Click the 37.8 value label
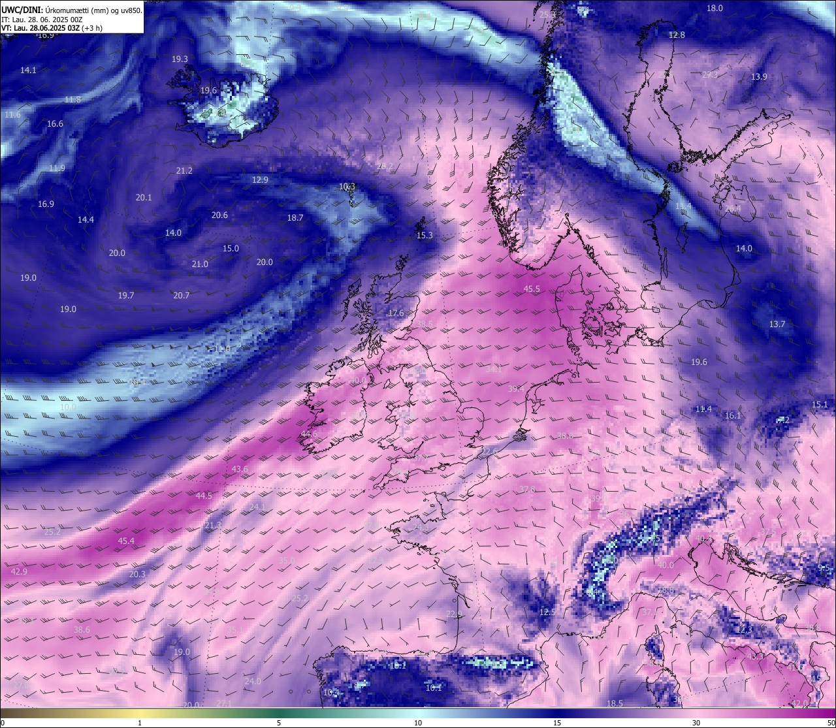This screenshot has height=728, width=836. click(x=527, y=489)
